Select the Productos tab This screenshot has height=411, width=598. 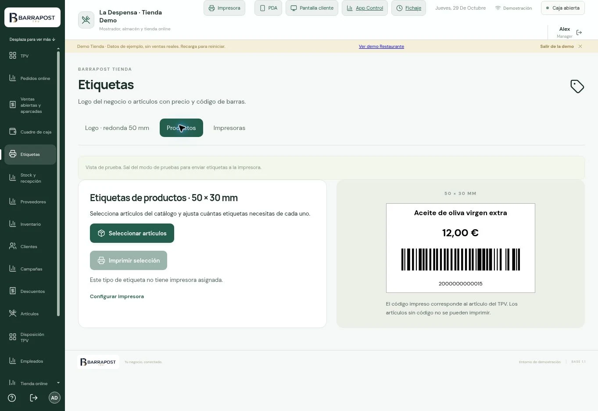(181, 128)
